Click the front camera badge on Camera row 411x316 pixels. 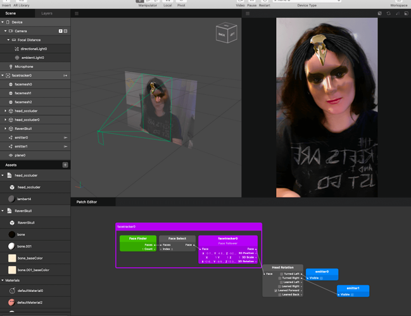pos(61,31)
